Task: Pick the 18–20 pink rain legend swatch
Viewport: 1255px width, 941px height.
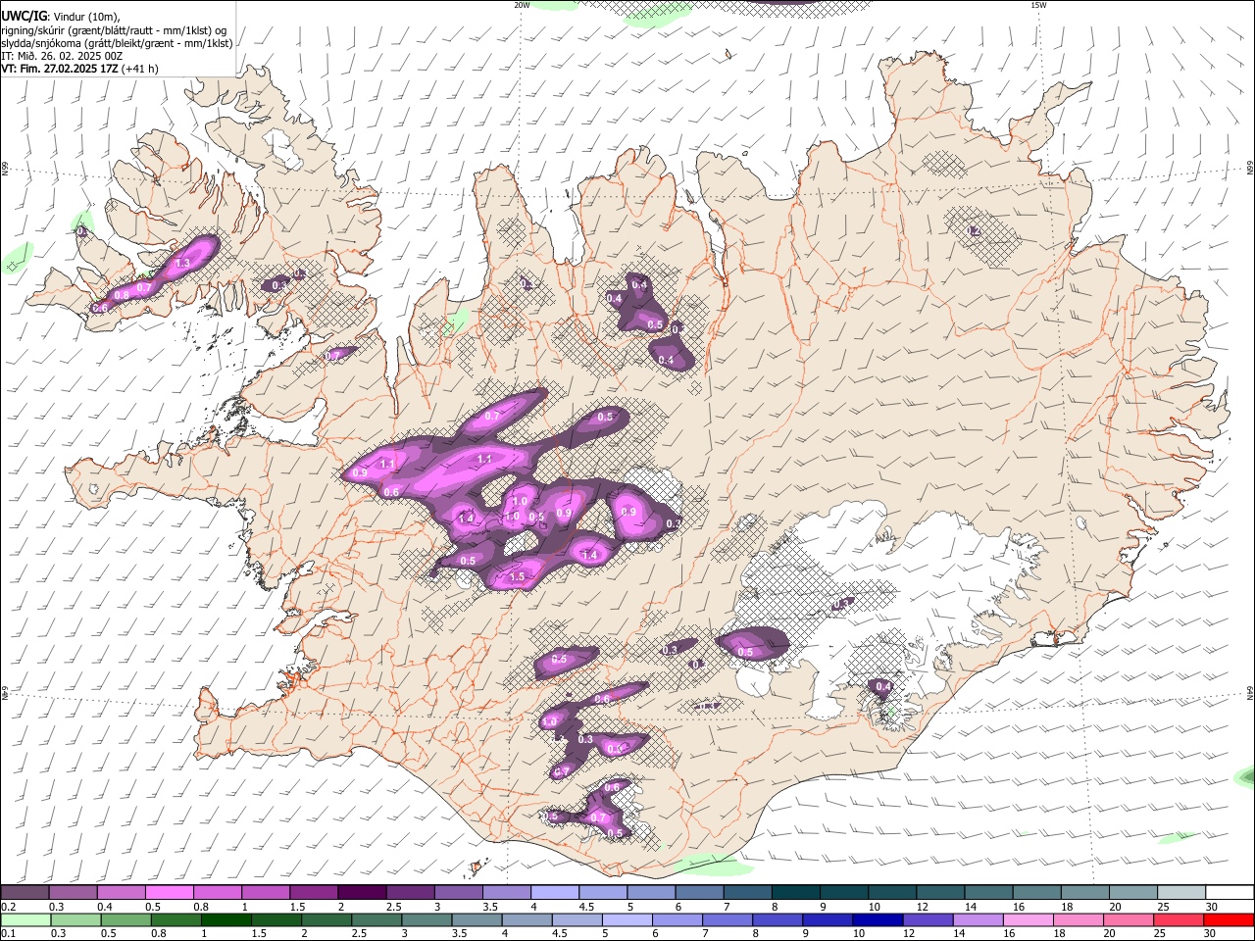Action: [x=1077, y=920]
